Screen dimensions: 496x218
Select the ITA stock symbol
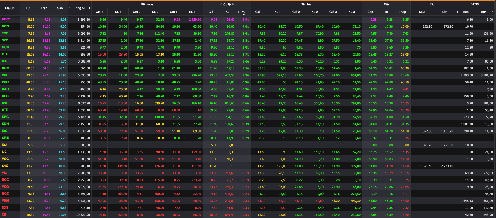point(4,61)
